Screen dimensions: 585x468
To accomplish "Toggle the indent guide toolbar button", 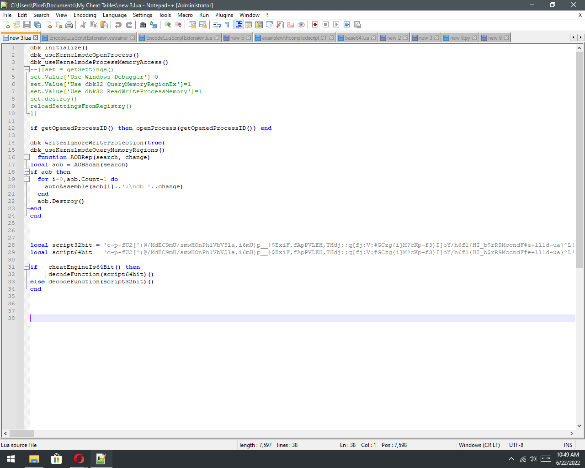I will (x=238, y=25).
